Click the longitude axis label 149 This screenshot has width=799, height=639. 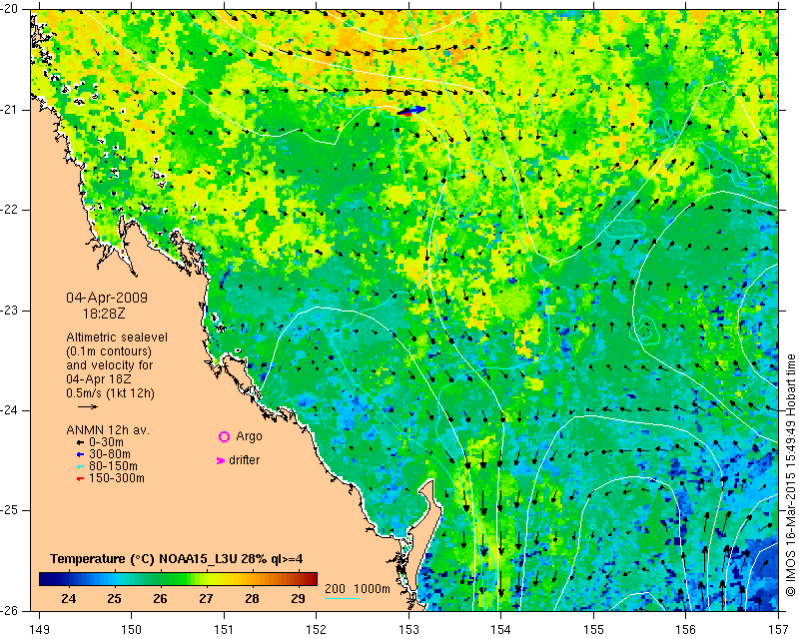tap(39, 630)
